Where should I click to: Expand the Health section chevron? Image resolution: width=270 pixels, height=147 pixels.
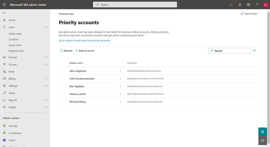tap(46, 107)
